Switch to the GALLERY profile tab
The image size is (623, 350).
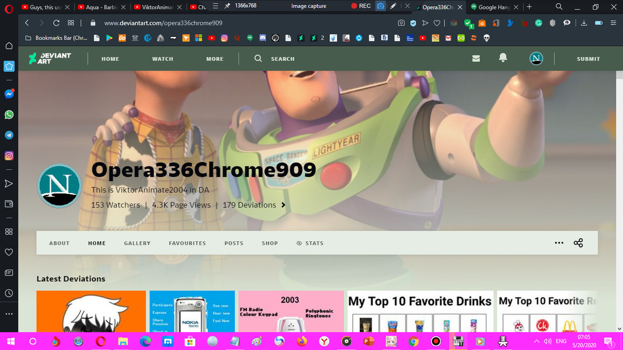137,243
